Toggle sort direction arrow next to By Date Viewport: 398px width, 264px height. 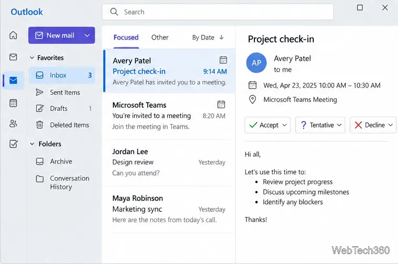tap(221, 37)
